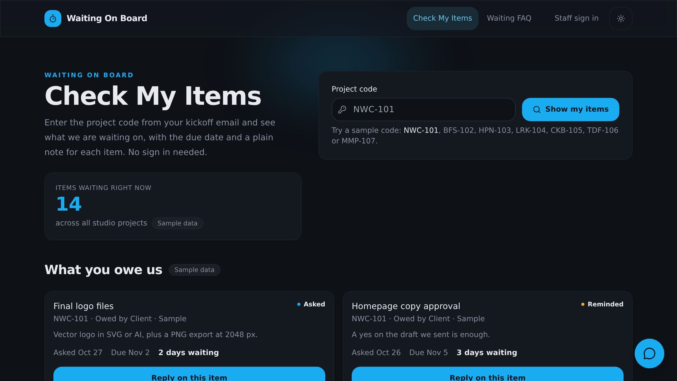The image size is (677, 381).
Task: Select sample code BFS-102
Action: tap(458, 130)
